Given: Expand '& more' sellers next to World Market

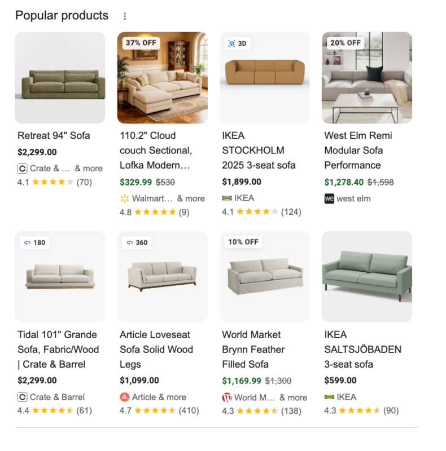Looking at the screenshot, I should pyautogui.click(x=294, y=397).
